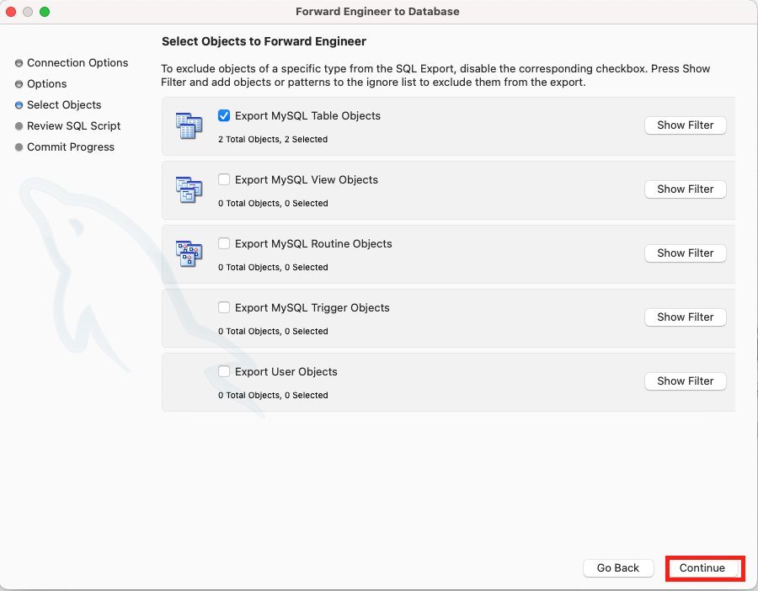Image resolution: width=758 pixels, height=591 pixels.
Task: Enable Export MySQL Trigger Objects checkbox
Action: pos(224,307)
